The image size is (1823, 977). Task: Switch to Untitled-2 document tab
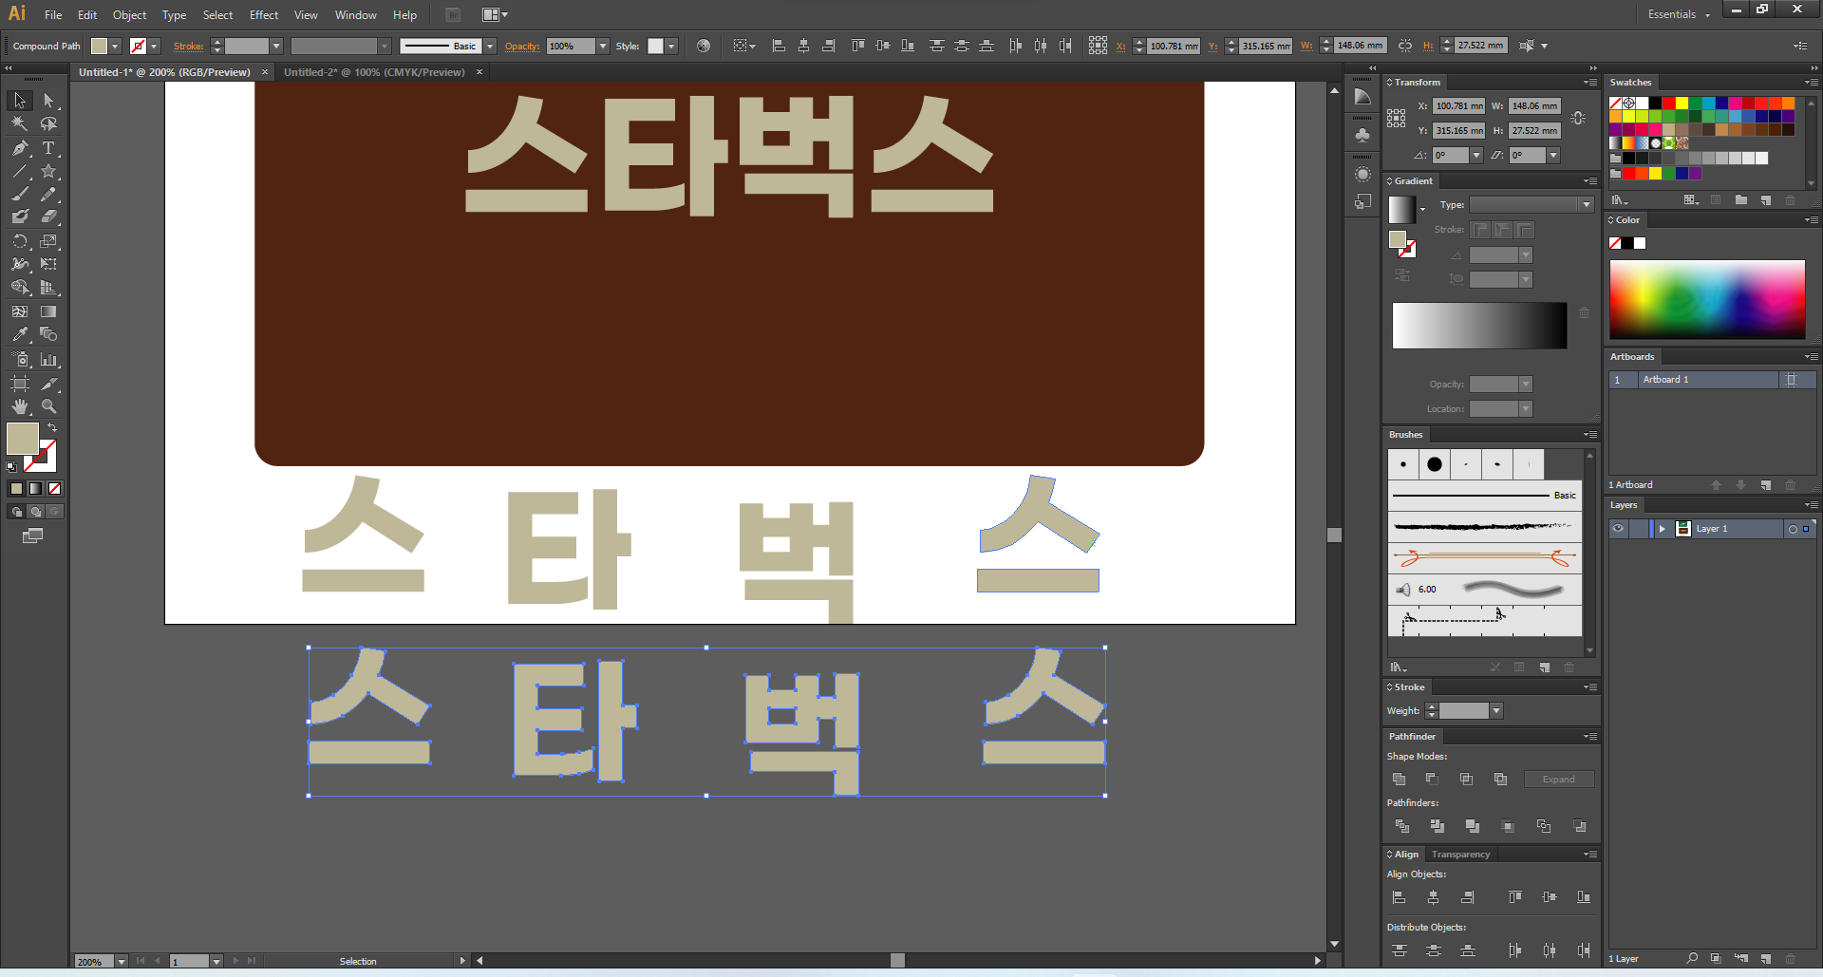click(x=374, y=72)
